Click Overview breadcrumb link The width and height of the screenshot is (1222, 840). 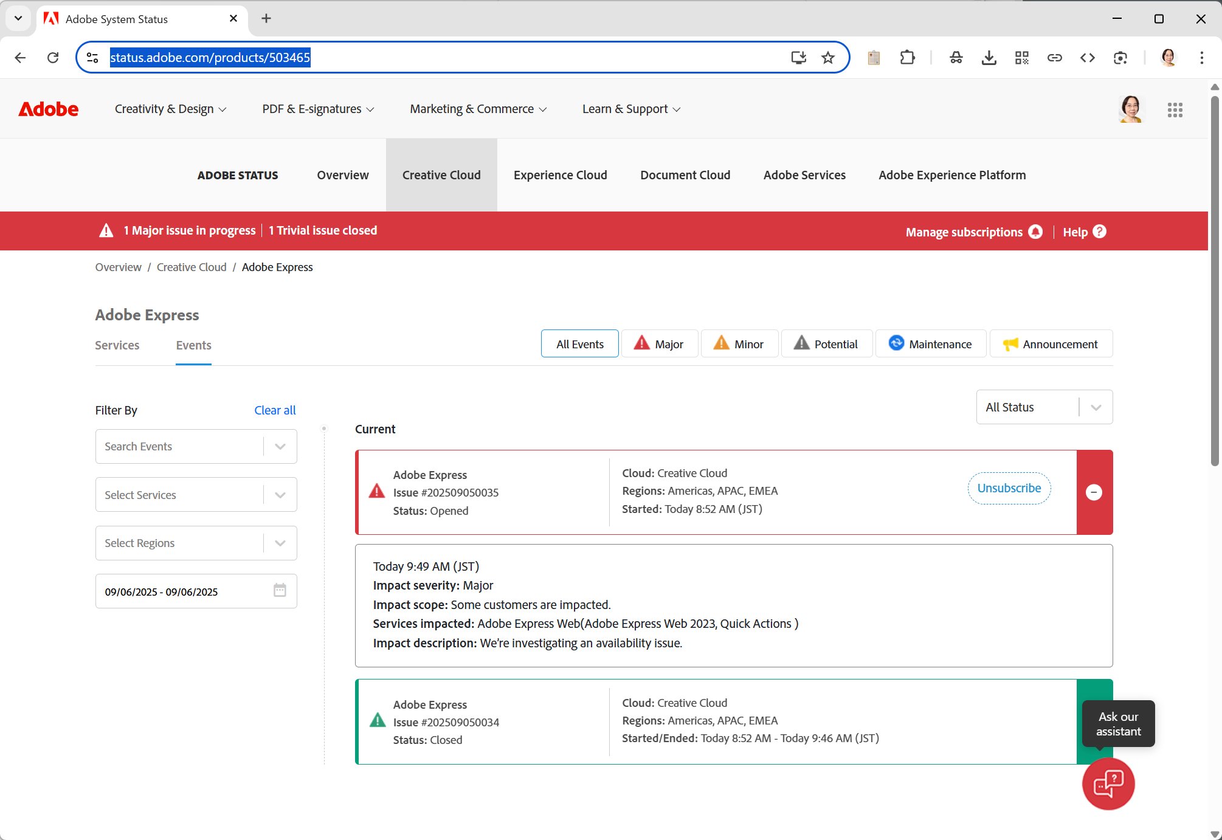point(118,267)
